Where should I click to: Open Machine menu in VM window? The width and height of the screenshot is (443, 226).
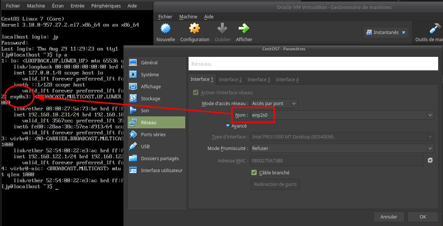36,6
